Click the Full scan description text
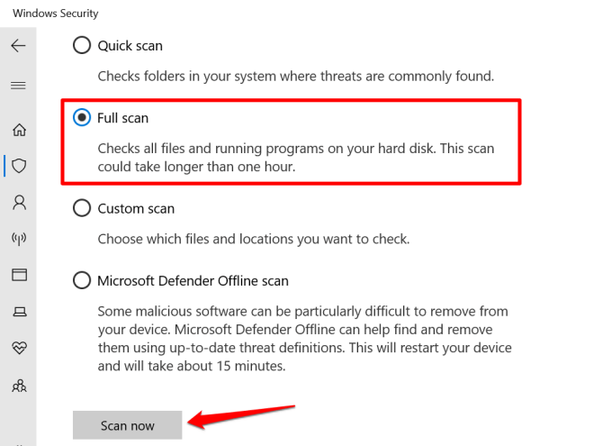The height and width of the screenshot is (446, 612). point(296,157)
